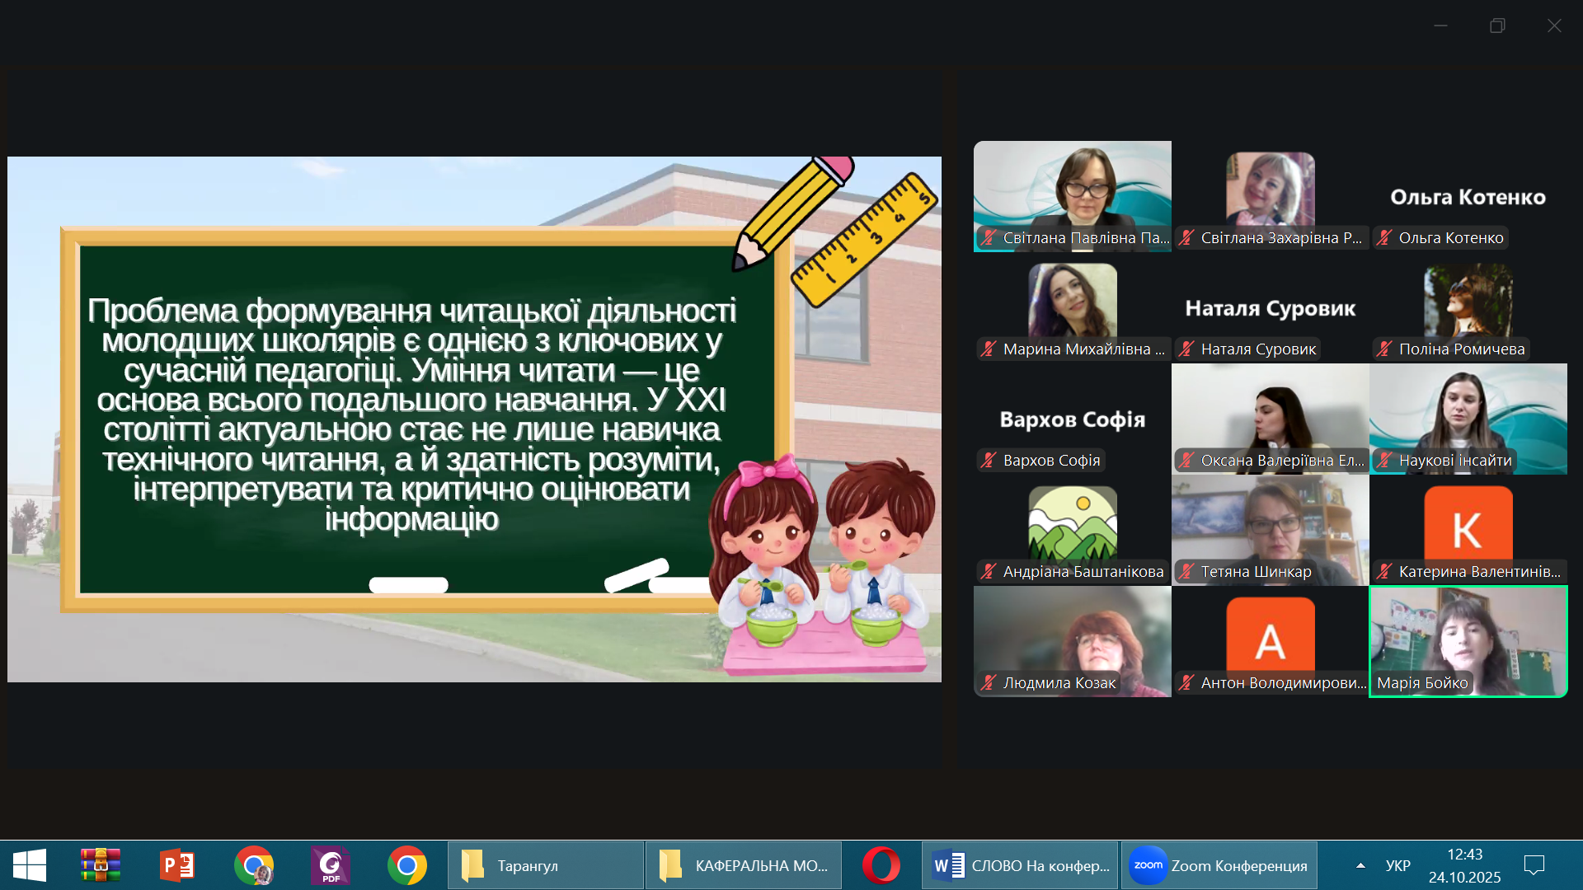Select Оксана Валеріївна's video tile
This screenshot has width=1583, height=890.
1271,419
